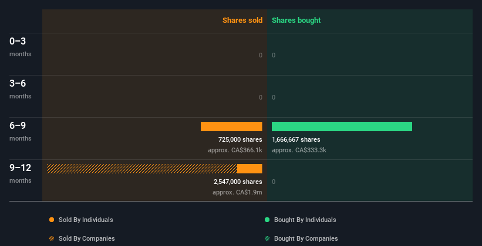Viewport: 482px width, 246px height.
Task: Select the Sold By Companies legend label
Action: point(87,238)
